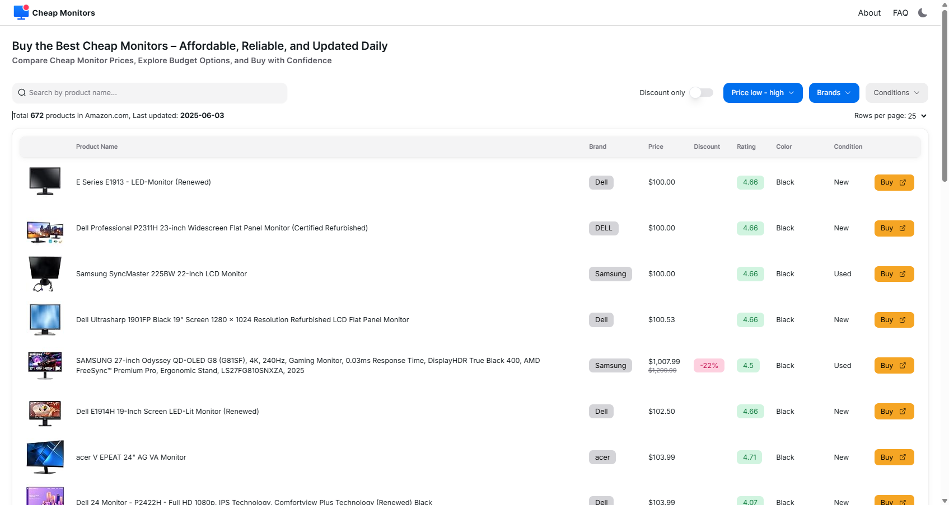The image size is (949, 505).
Task: Enable the Discount only switch
Action: [701, 93]
